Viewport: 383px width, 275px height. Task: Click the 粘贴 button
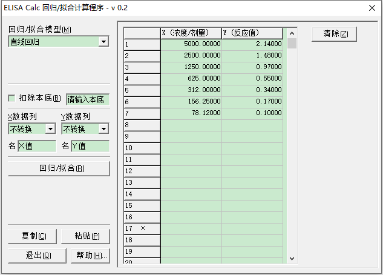(x=85, y=236)
